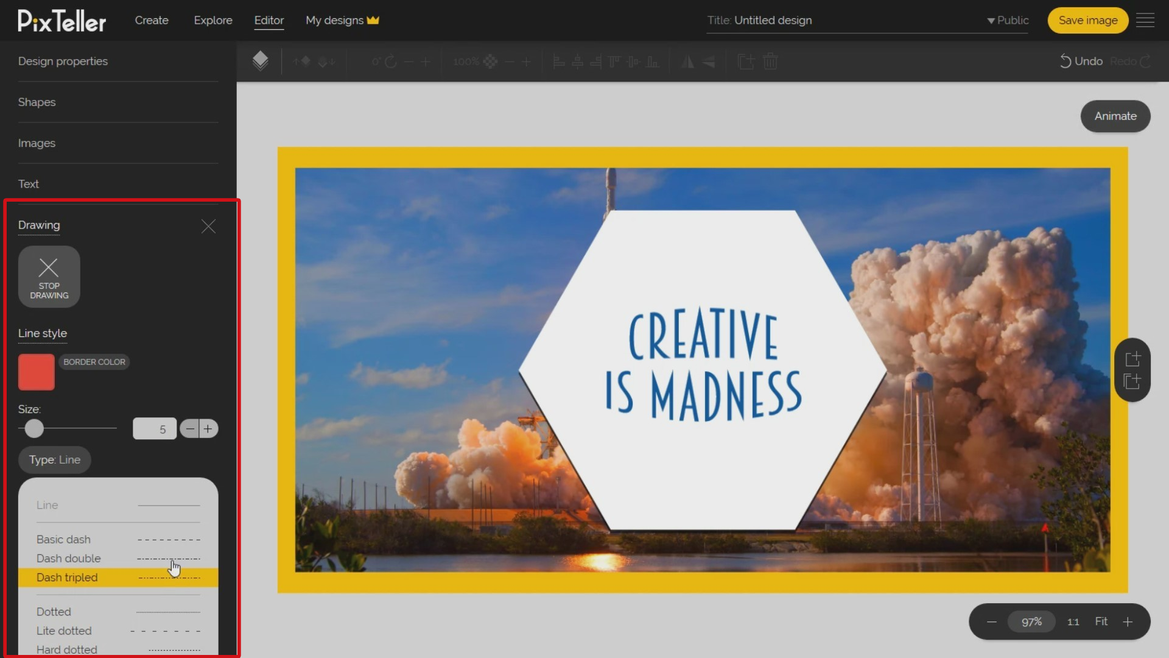Click the Stop Drawing button
The width and height of the screenshot is (1169, 658).
48,277
